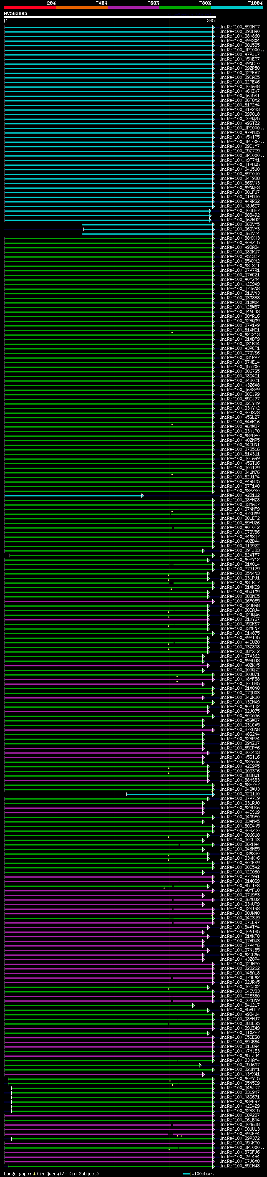This screenshot has width=267, height=1177.
Task: Click the label UniRef100_B1P2H4
Action: click(x=239, y=105)
